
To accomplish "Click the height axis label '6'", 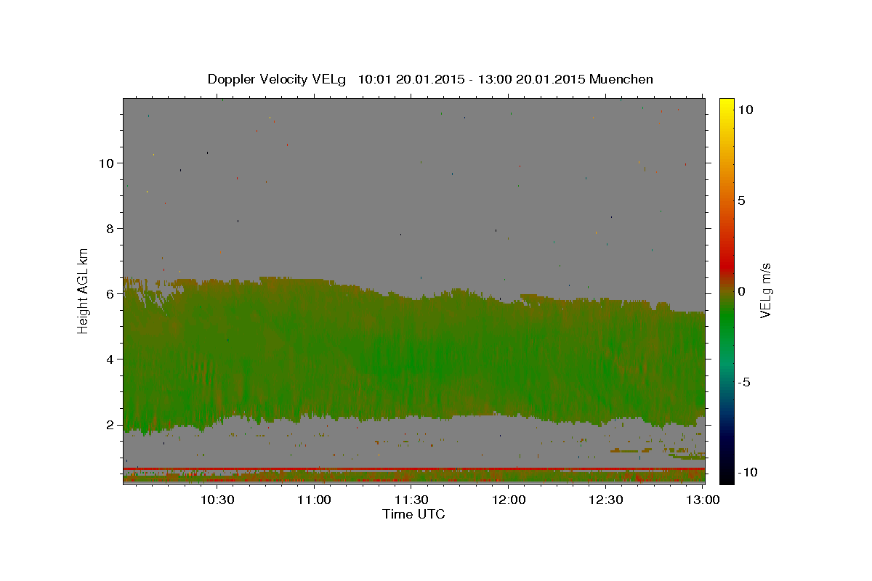I will tap(110, 294).
